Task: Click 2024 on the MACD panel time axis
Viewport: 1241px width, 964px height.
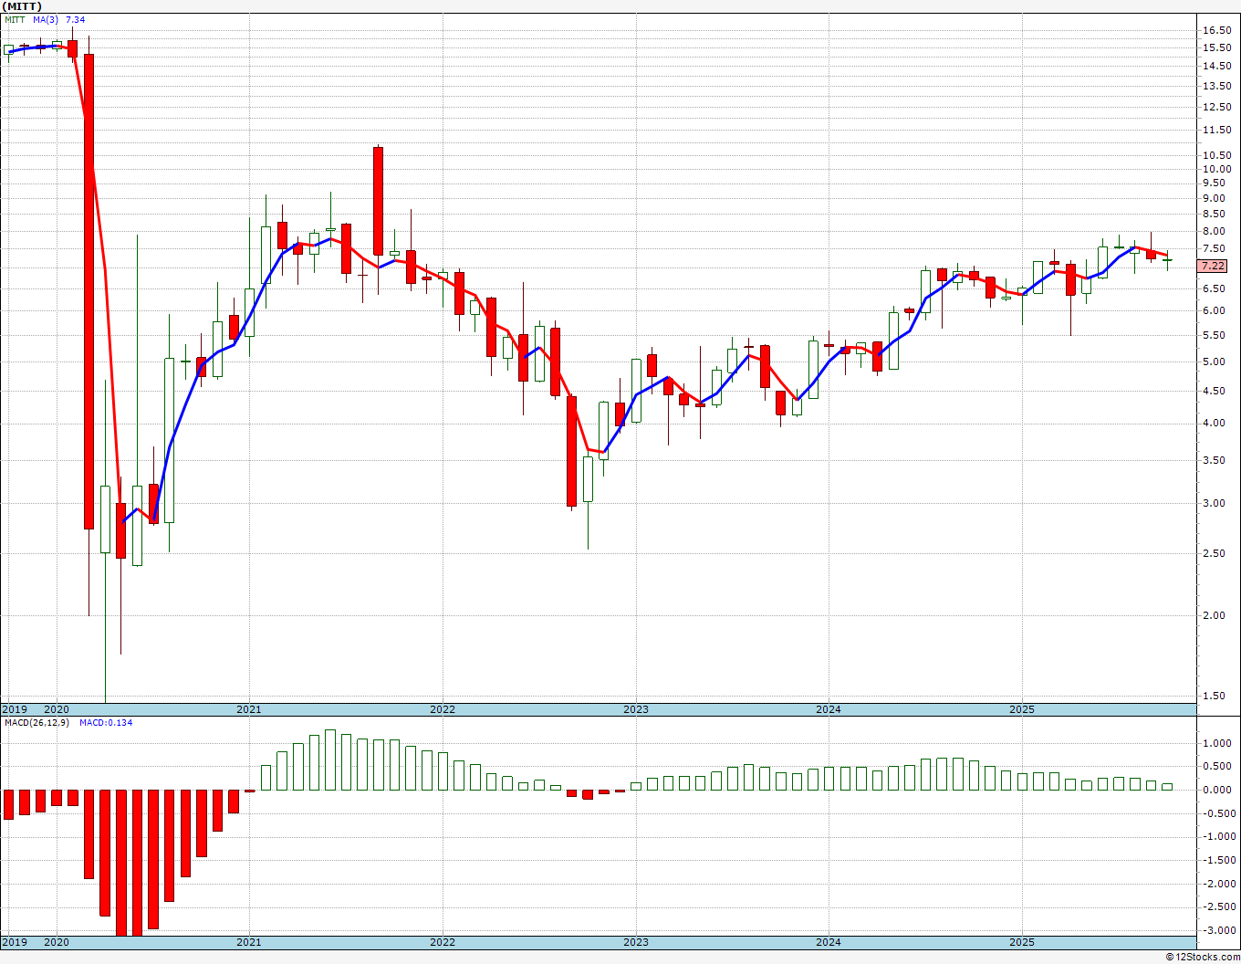Action: point(829,942)
